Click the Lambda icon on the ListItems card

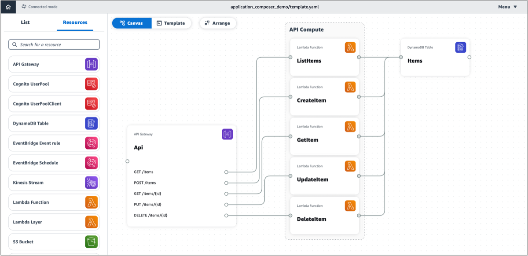click(x=350, y=47)
